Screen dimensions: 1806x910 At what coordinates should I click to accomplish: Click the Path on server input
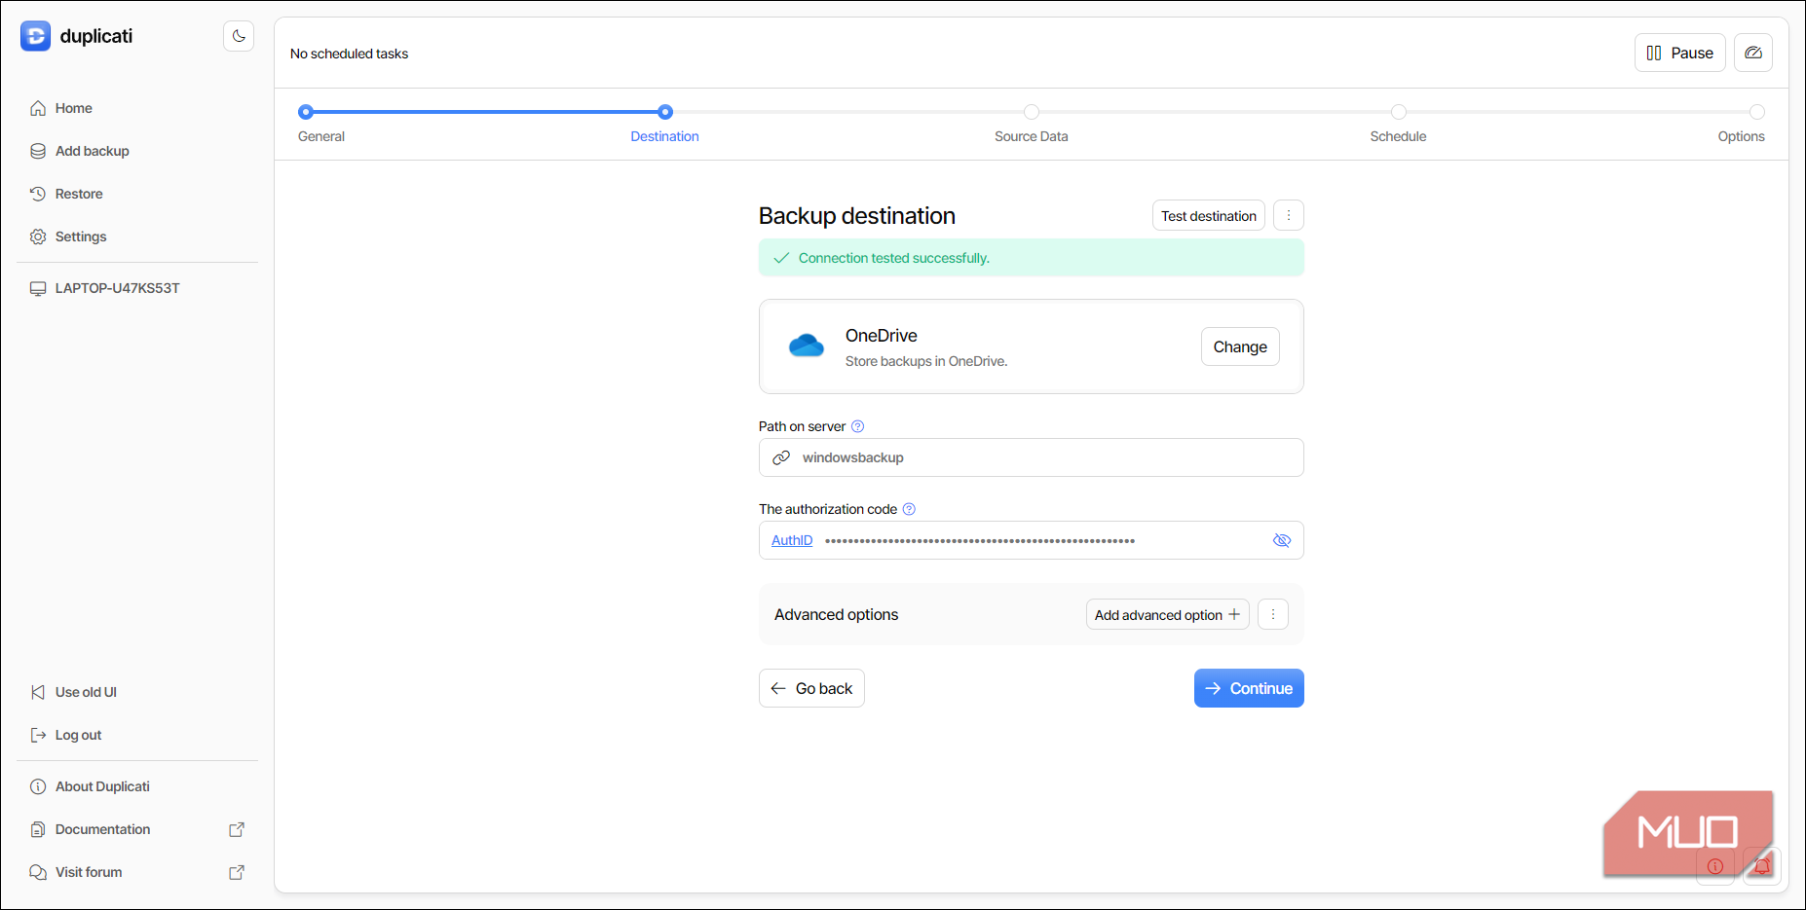click(1032, 457)
